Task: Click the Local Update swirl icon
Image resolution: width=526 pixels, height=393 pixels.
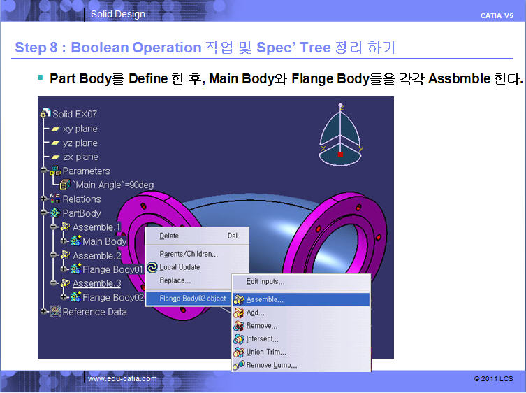Action: click(x=152, y=267)
